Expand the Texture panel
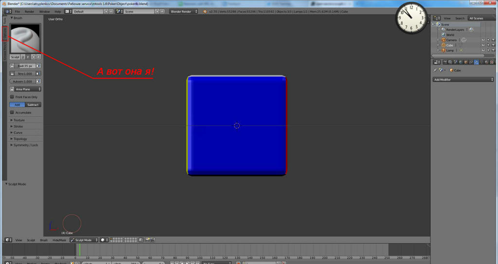The height and width of the screenshot is (264, 498). (19, 120)
